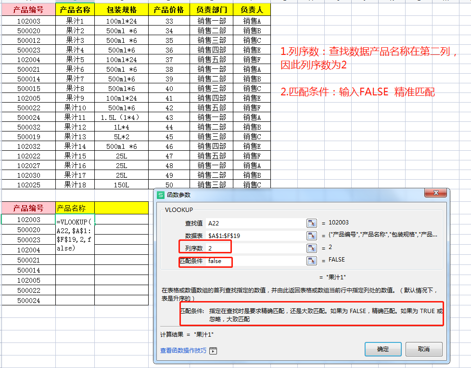Image resolution: width=471 pixels, height=368 pixels.
Task: Select cell 果汁15
Action: pyautogui.click(x=75, y=156)
